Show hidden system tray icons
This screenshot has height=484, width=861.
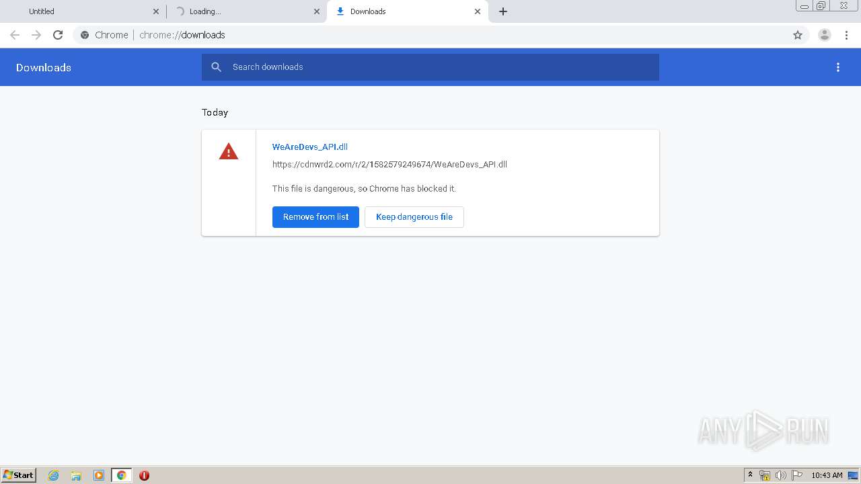pos(751,475)
